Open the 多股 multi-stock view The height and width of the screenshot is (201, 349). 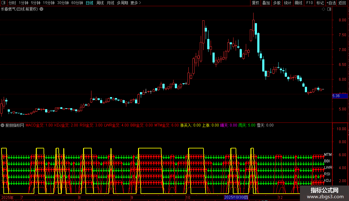tap(277, 3)
